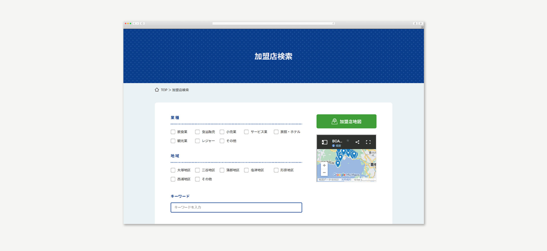Check the その他 business type checkbox
The image size is (547, 251).
pyautogui.click(x=222, y=141)
